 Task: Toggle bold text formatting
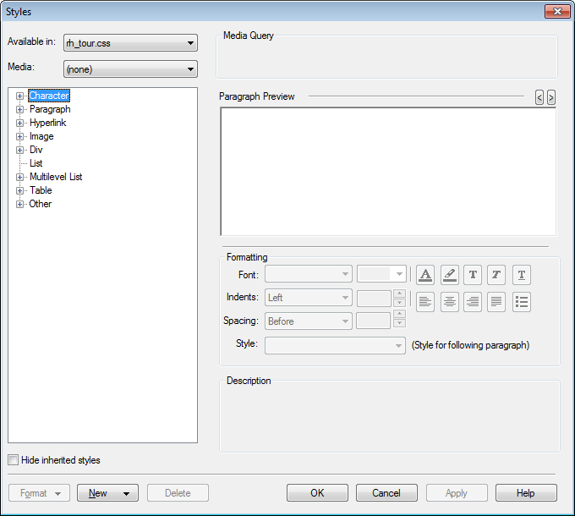point(473,275)
